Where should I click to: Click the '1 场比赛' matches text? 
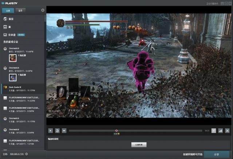(22, 75)
